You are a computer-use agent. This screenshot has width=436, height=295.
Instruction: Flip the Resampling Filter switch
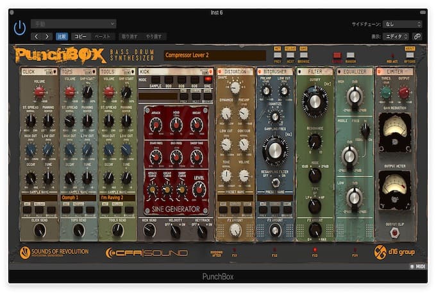tap(275, 183)
